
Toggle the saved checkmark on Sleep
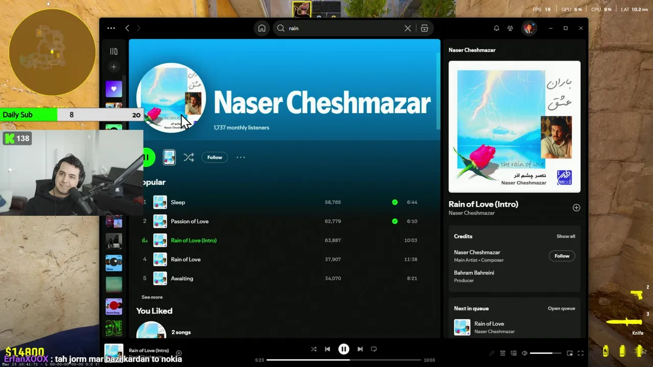[x=394, y=202]
